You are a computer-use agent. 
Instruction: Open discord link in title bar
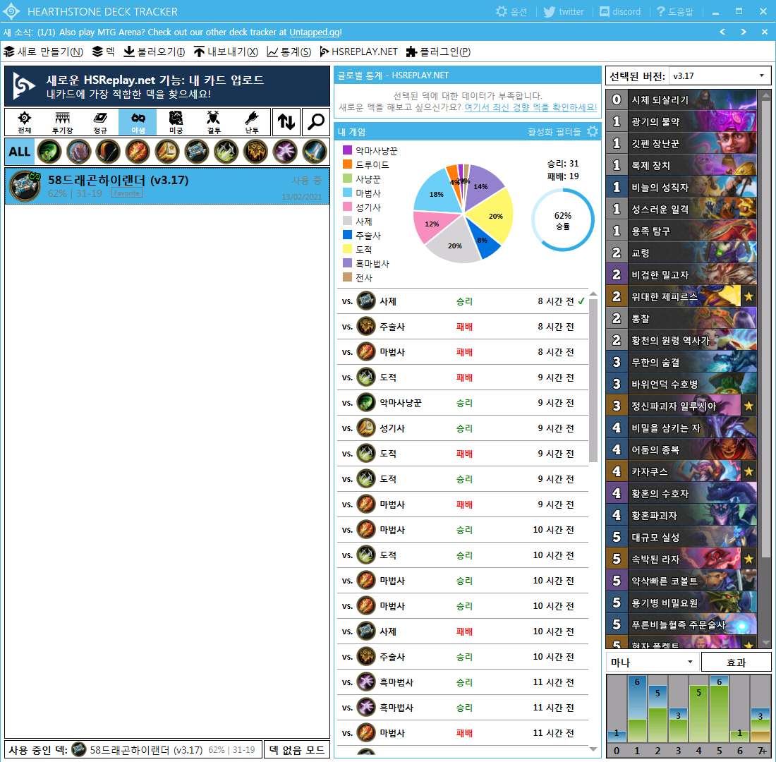tap(620, 11)
